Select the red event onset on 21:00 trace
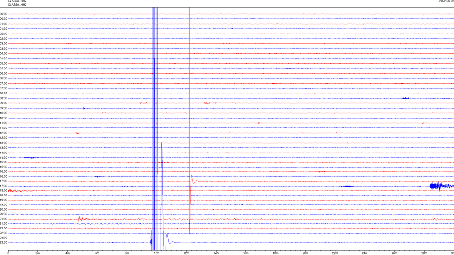 (x=80, y=219)
